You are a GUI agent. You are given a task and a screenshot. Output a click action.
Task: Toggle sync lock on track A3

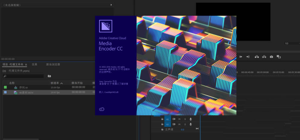tap(174, 124)
